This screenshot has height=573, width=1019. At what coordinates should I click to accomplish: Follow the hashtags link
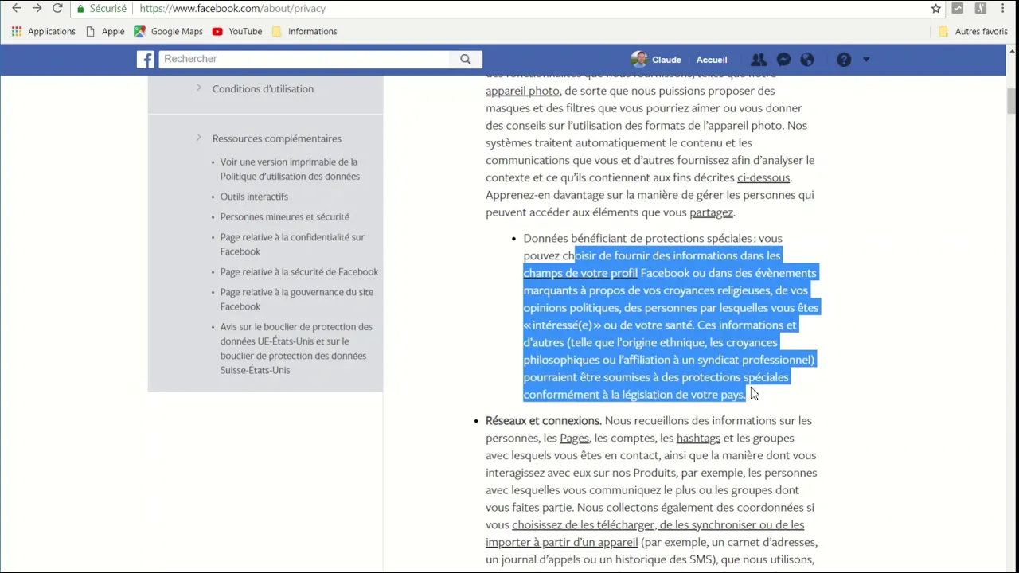click(x=698, y=438)
